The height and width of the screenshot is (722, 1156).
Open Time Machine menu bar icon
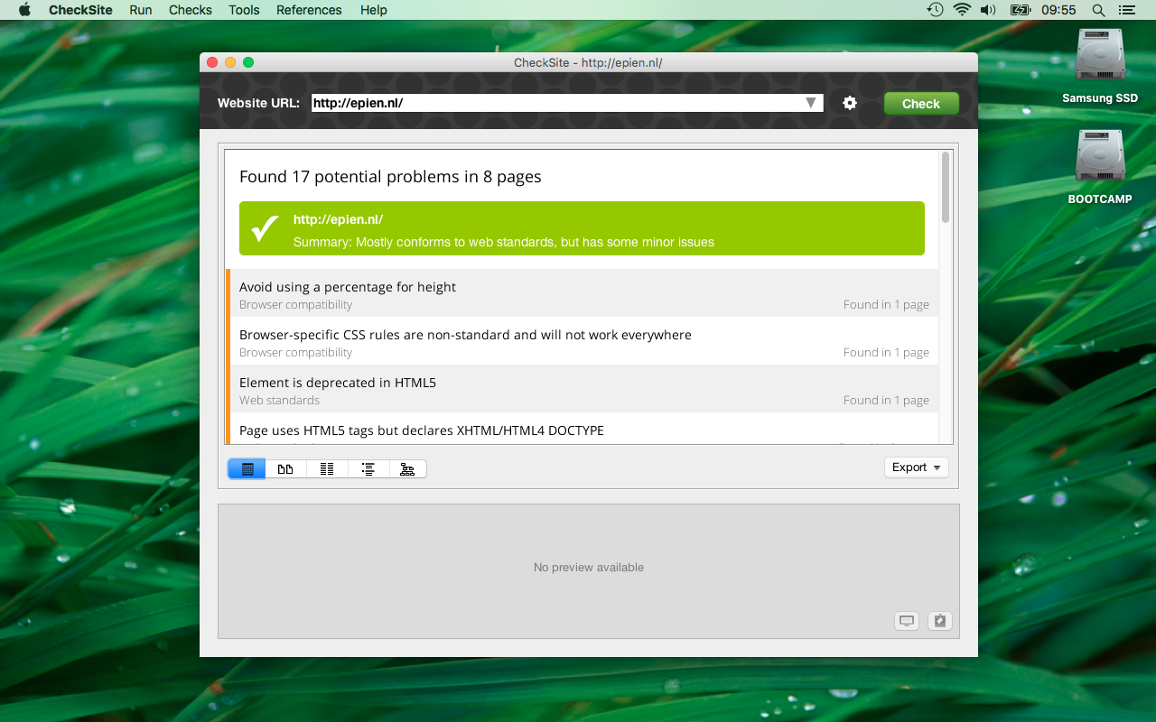tap(935, 10)
